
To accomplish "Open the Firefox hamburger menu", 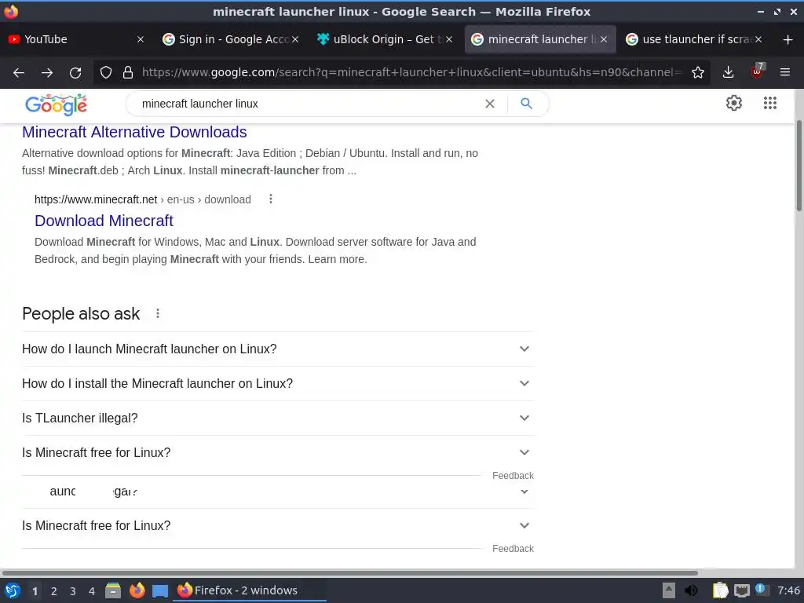I will click(x=785, y=72).
